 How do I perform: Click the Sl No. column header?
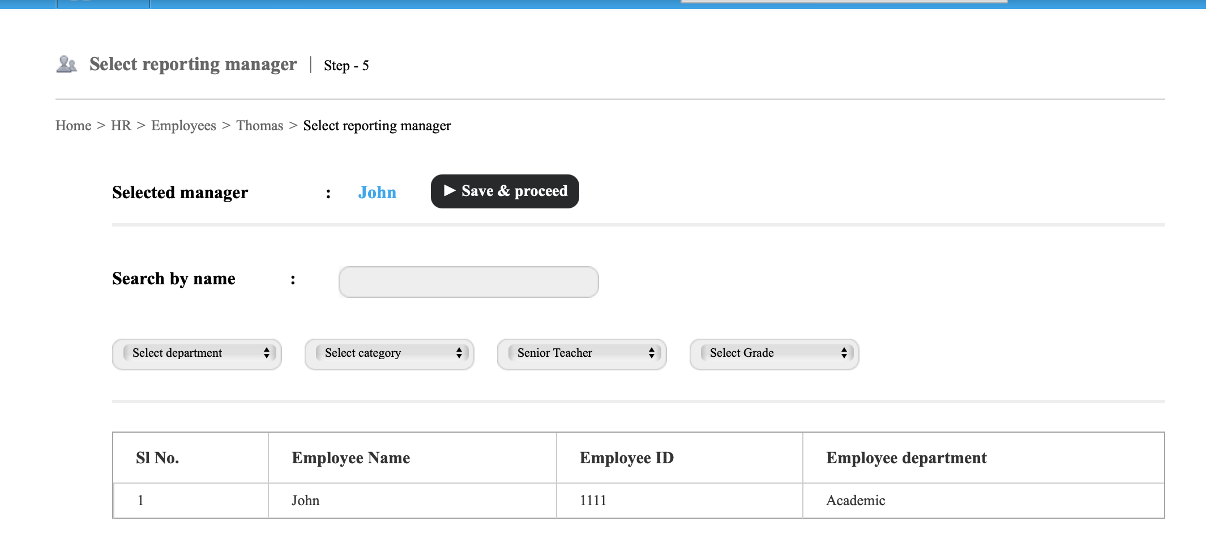click(x=157, y=458)
